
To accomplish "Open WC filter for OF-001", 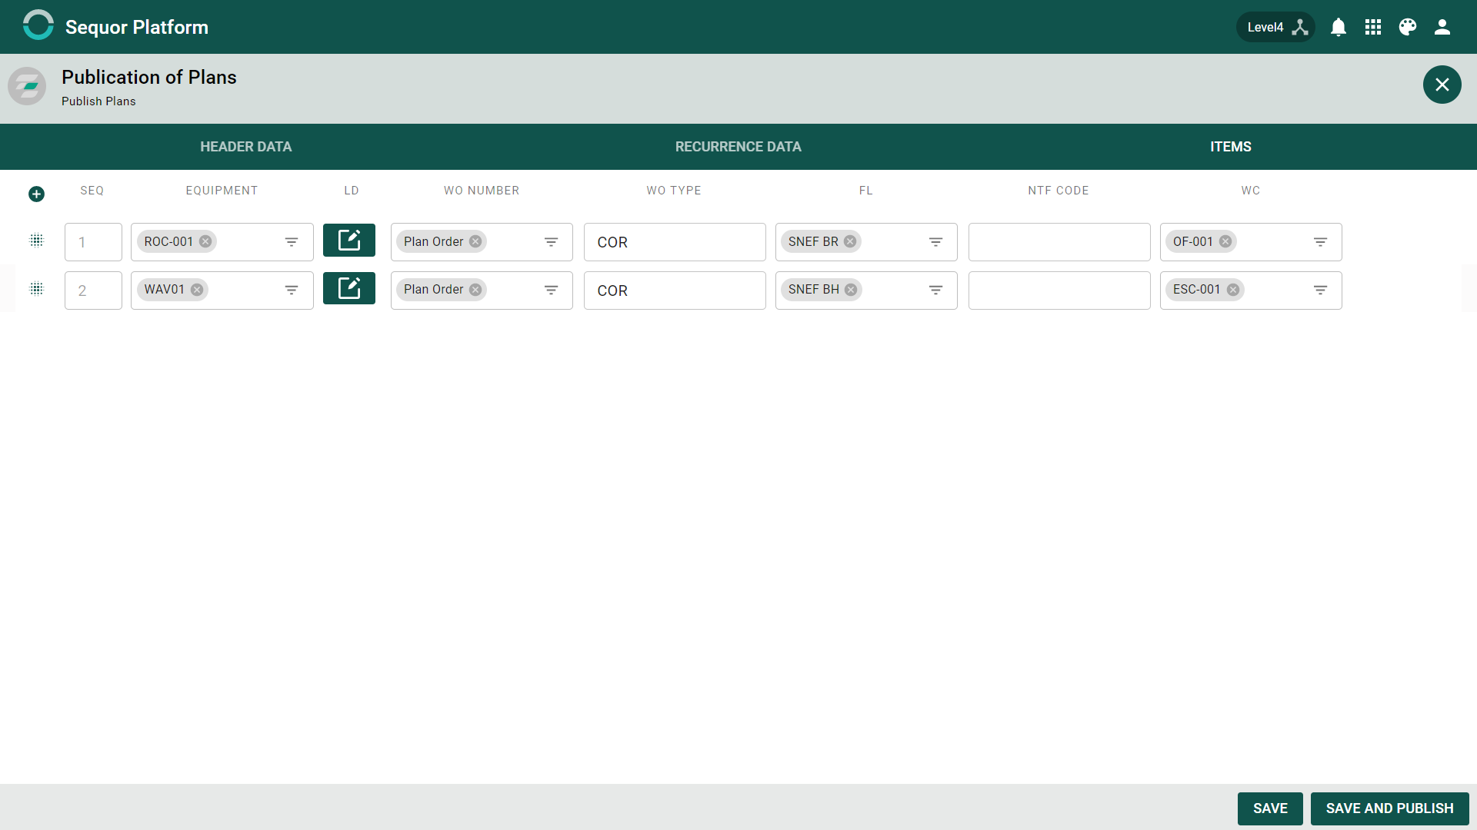I will (x=1321, y=242).
